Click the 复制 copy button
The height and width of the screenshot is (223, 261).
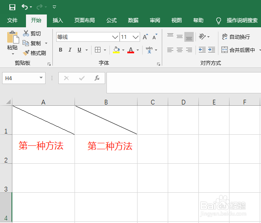click(x=32, y=43)
